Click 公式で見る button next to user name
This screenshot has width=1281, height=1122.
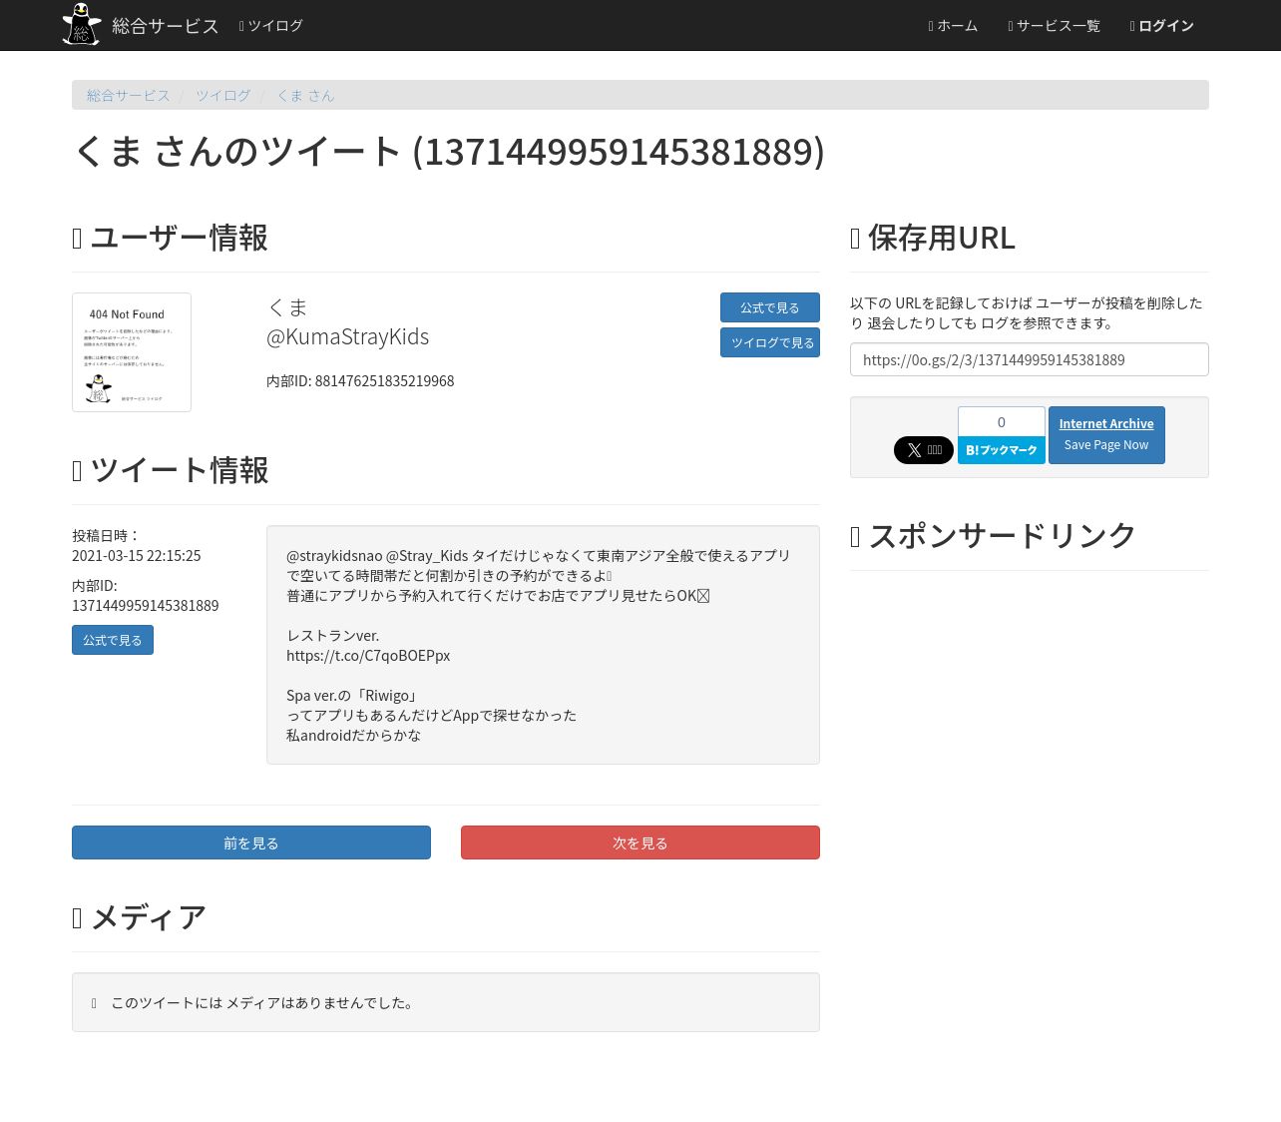pyautogui.click(x=770, y=307)
